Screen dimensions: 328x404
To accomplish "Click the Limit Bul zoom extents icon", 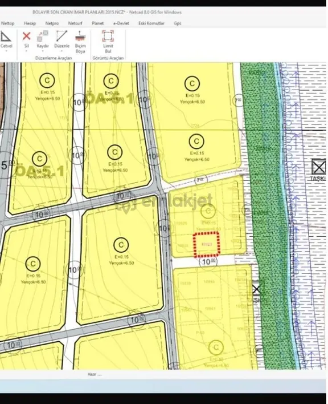I will coord(108,42).
